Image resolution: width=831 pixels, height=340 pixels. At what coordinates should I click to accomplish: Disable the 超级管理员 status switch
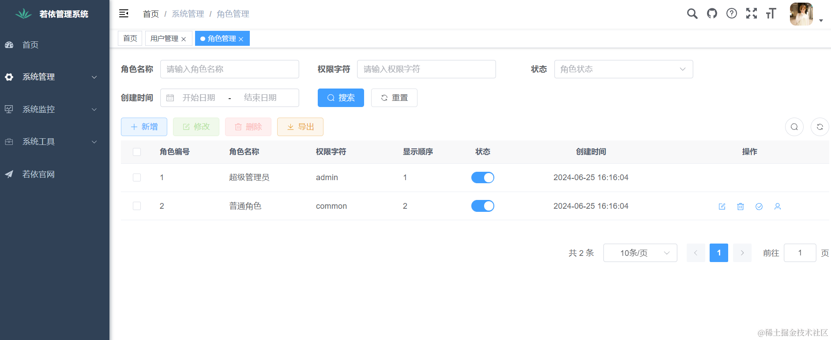click(x=482, y=177)
